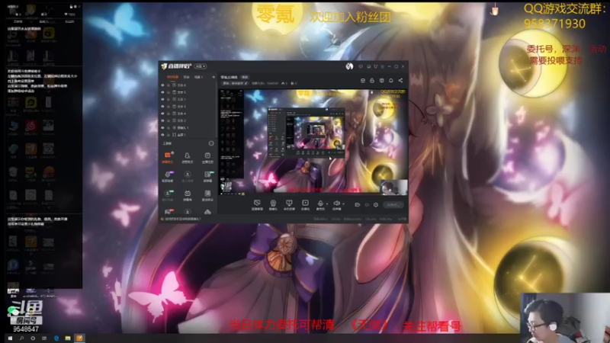
Task: Open the gear settings icon near start button
Action: (376, 204)
